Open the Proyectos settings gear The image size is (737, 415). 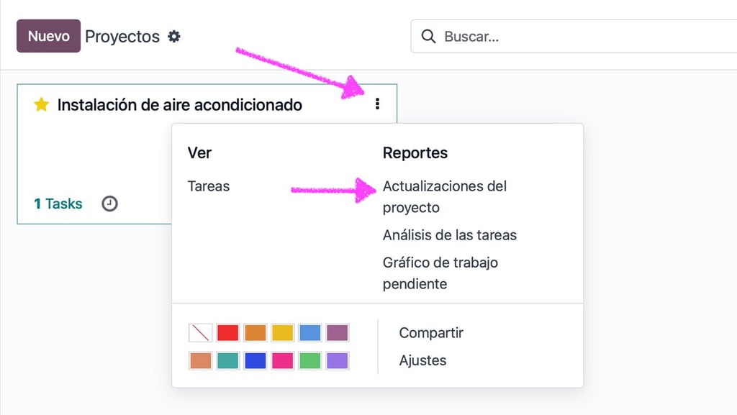(174, 36)
